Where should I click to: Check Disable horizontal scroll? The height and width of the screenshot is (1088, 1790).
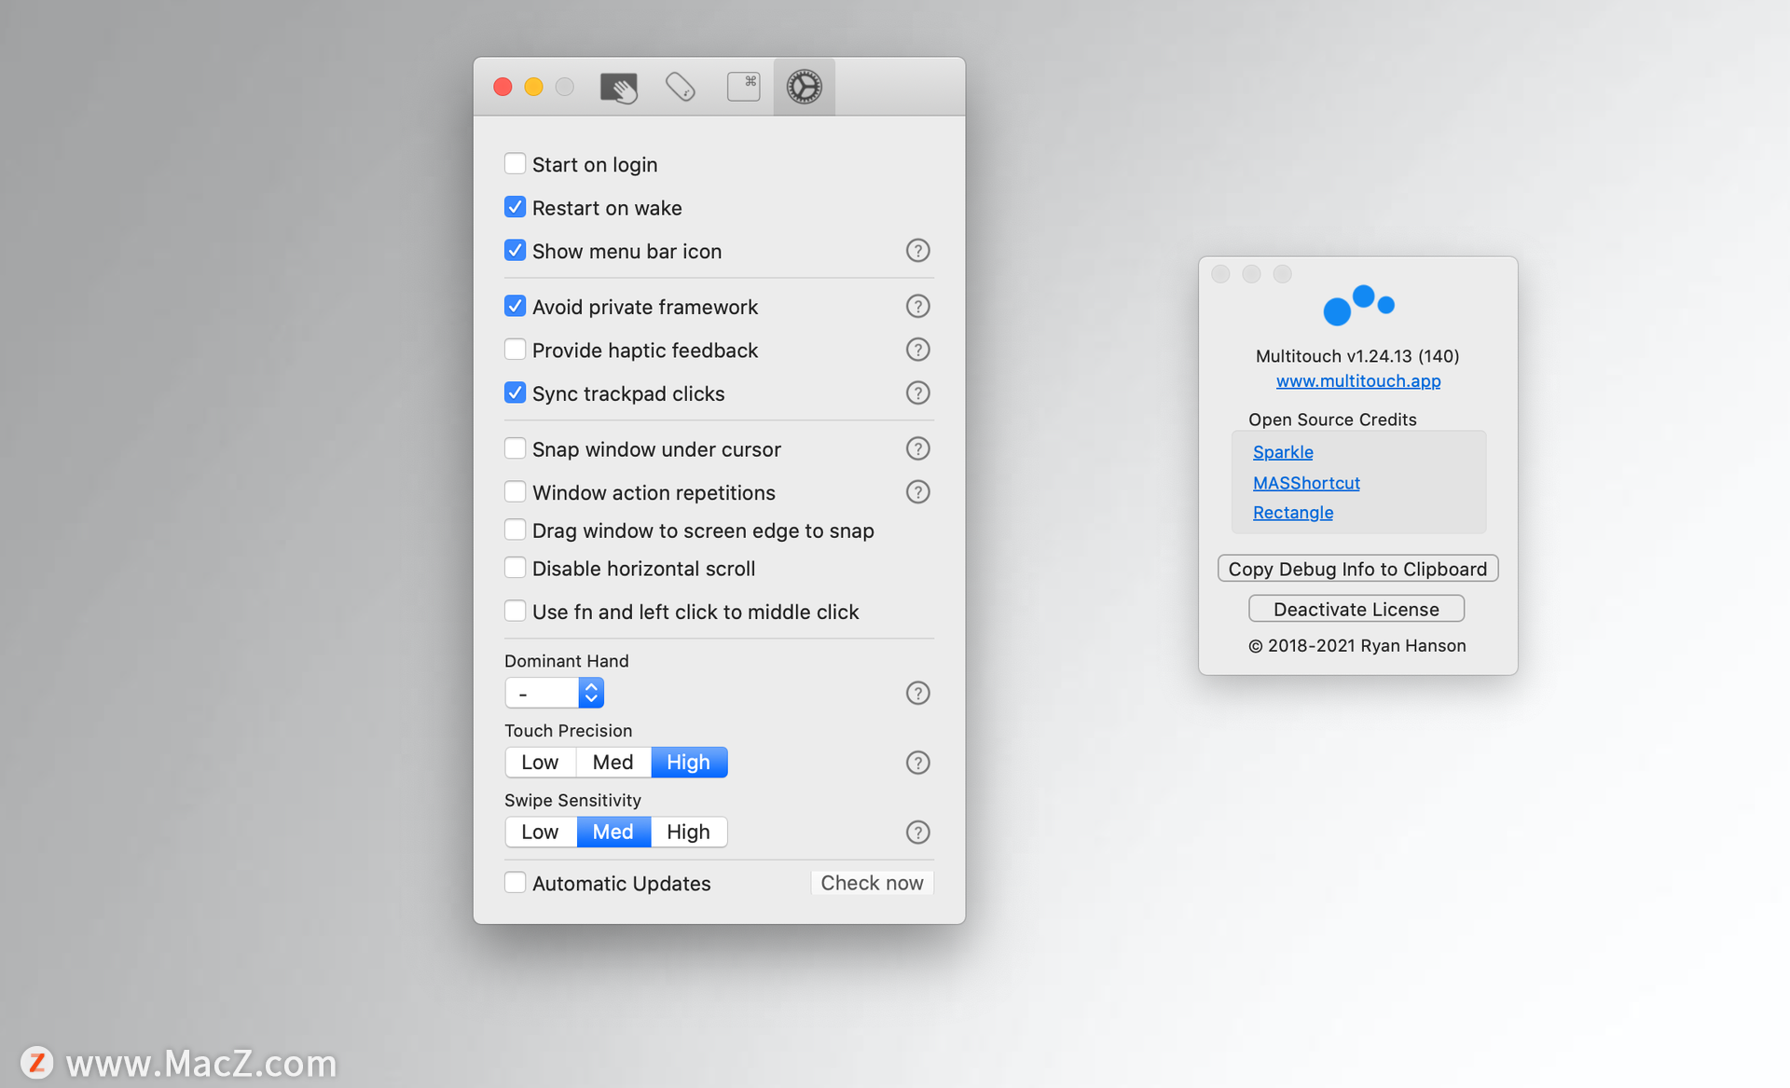pyautogui.click(x=515, y=568)
